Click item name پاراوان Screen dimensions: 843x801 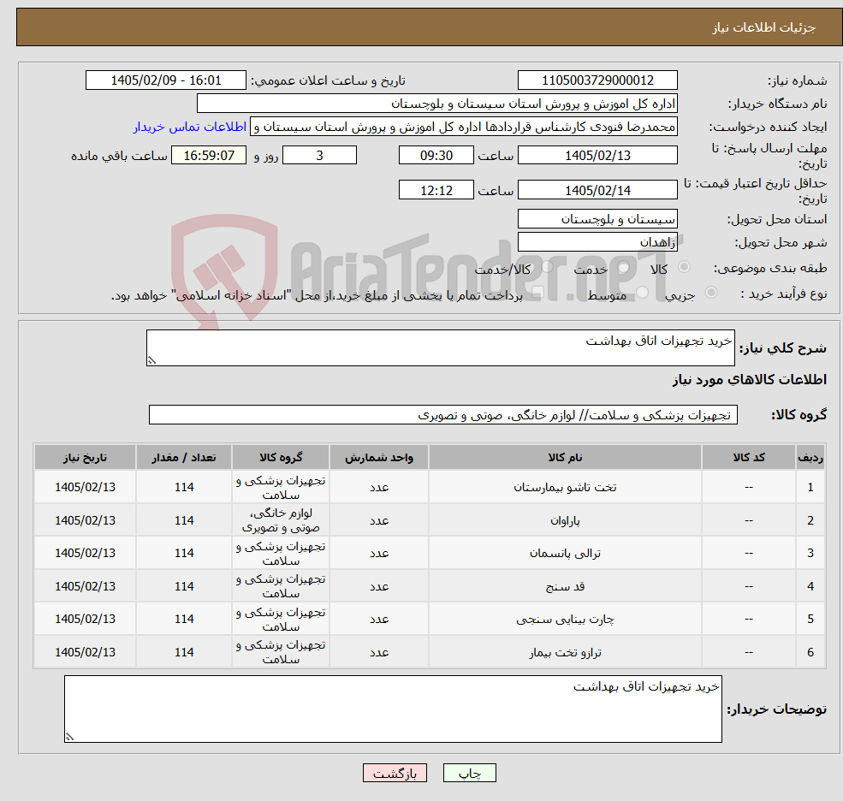pyautogui.click(x=565, y=520)
